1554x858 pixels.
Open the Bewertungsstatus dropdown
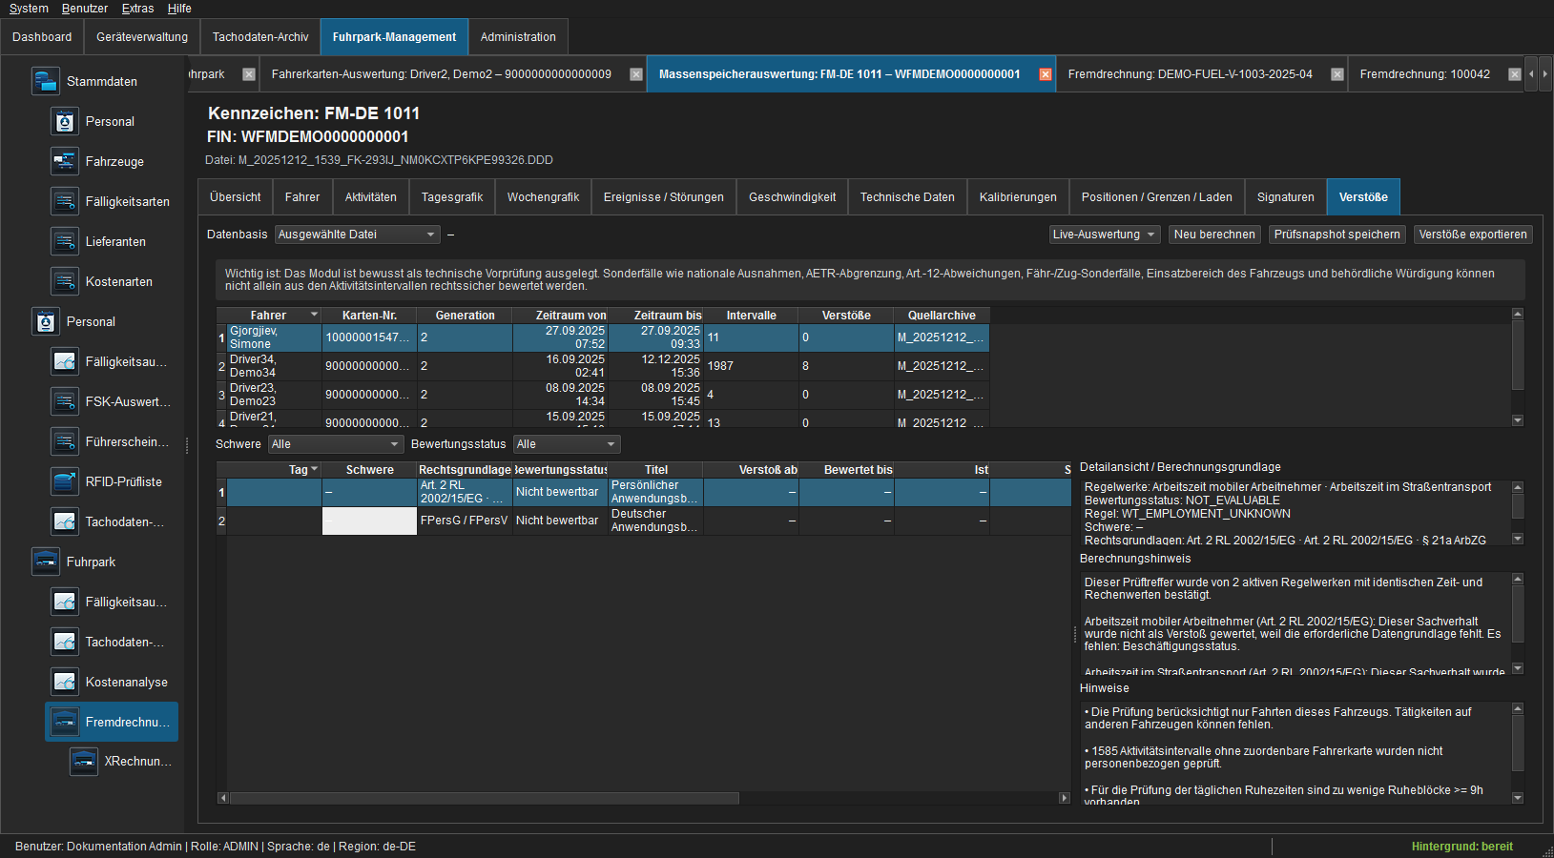[x=567, y=444]
